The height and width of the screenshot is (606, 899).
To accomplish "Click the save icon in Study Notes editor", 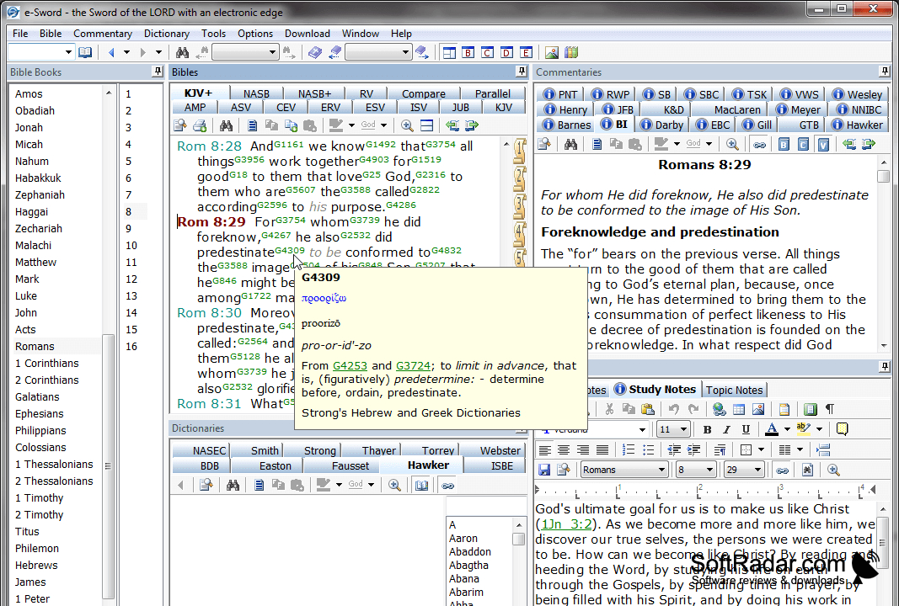I will 544,470.
